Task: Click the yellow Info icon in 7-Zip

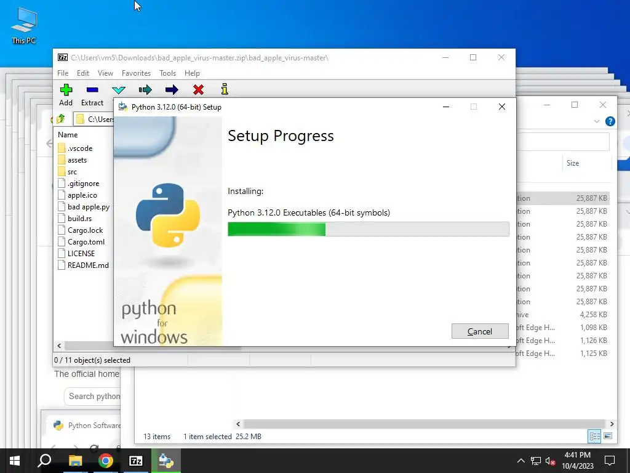Action: pyautogui.click(x=225, y=89)
